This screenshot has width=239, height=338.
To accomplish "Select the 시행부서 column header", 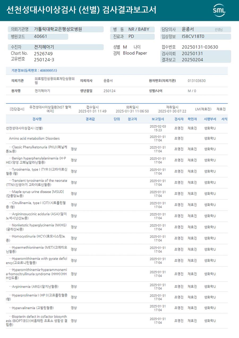I will point(210,119).
